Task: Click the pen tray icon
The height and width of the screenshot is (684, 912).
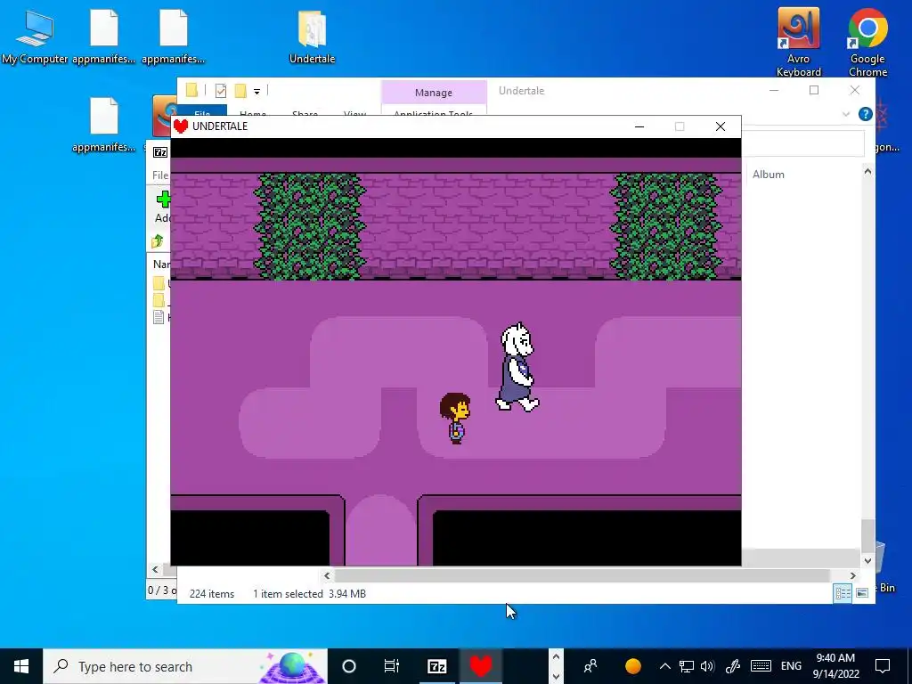Action: click(x=733, y=666)
